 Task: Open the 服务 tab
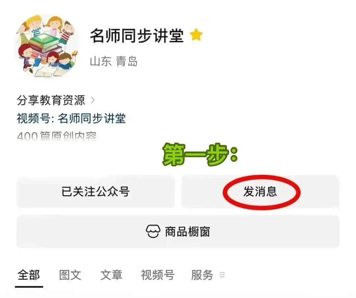coord(202,275)
